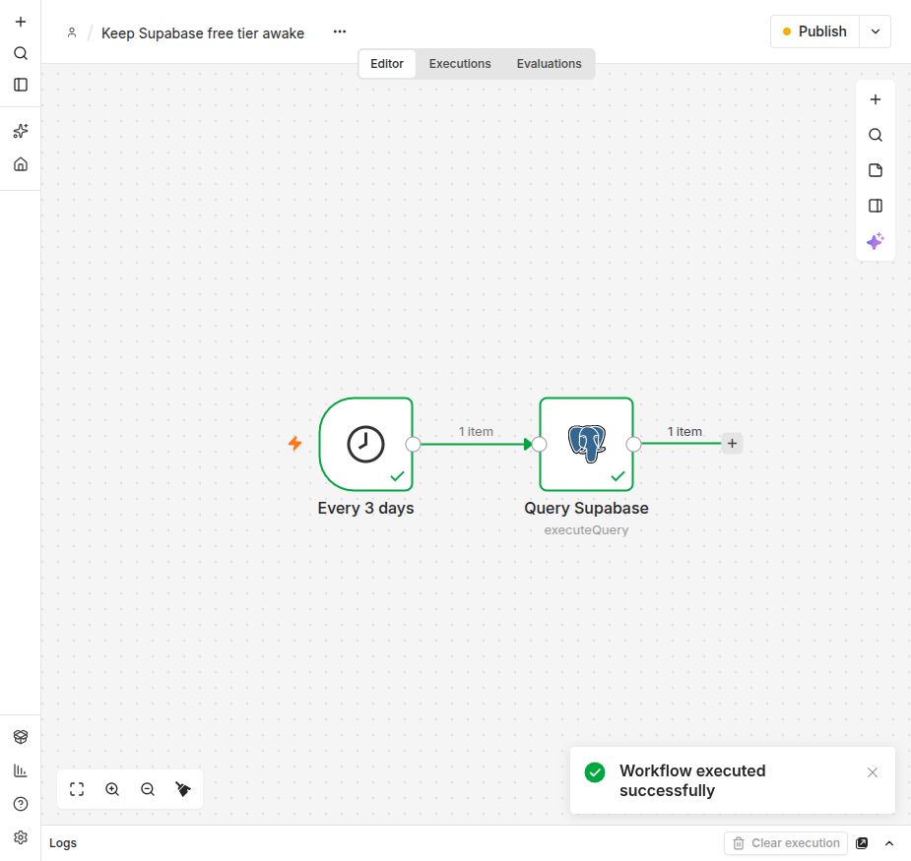Click the personal user icon in breadcrumb
911x861 pixels.
point(72,32)
